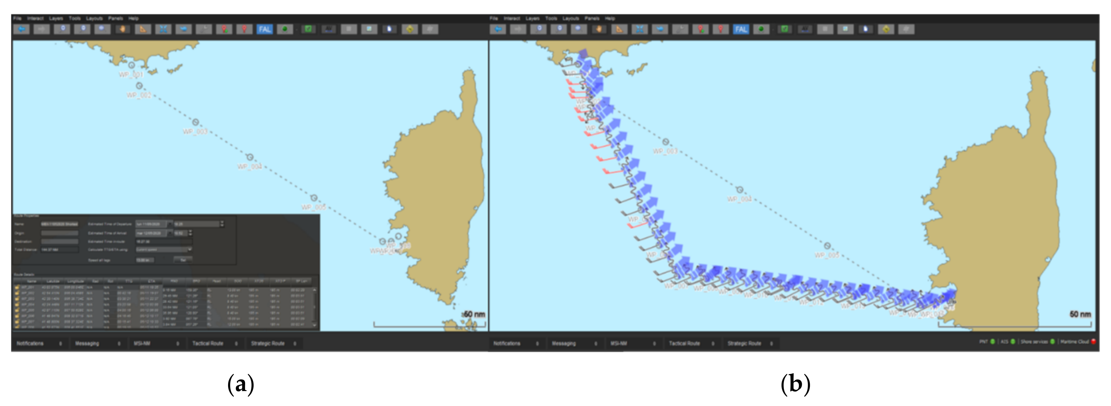The width and height of the screenshot is (1111, 406).
Task: Click red map pin icon in right toolbar
Action: pos(721,29)
